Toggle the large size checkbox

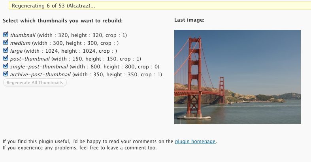[x=6, y=50]
